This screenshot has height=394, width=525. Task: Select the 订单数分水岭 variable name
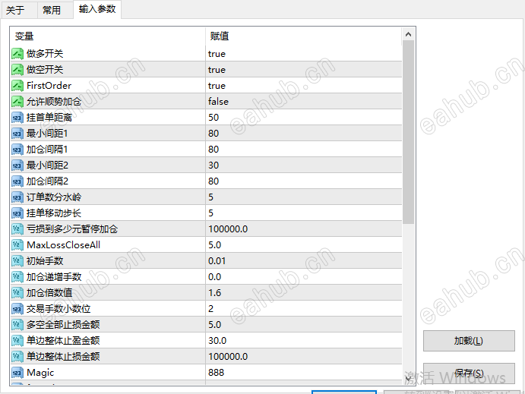pyautogui.click(x=54, y=197)
